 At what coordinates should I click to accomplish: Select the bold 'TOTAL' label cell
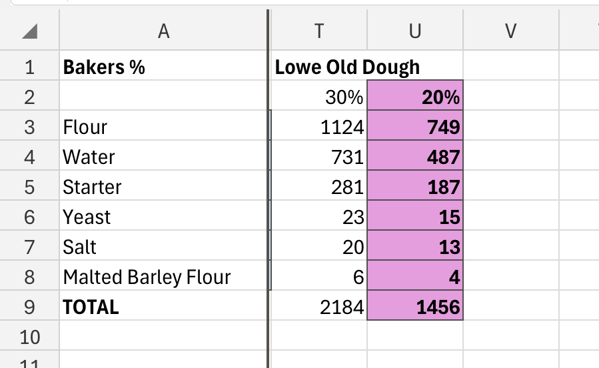(163, 307)
